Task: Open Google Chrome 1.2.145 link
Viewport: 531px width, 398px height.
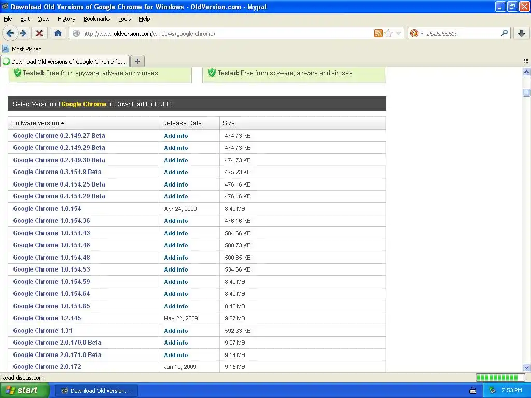Action: click(x=47, y=318)
